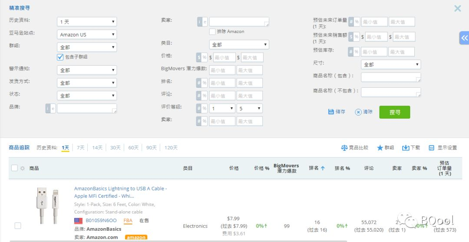The image size is (469, 242).
Task: Toggle the i include mode for 品牌
Action: click(48, 109)
